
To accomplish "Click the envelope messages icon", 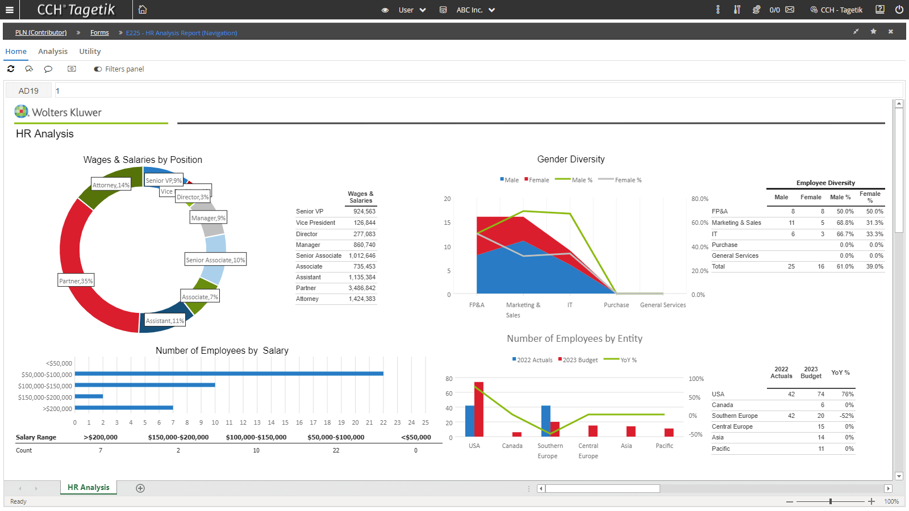I will (790, 10).
